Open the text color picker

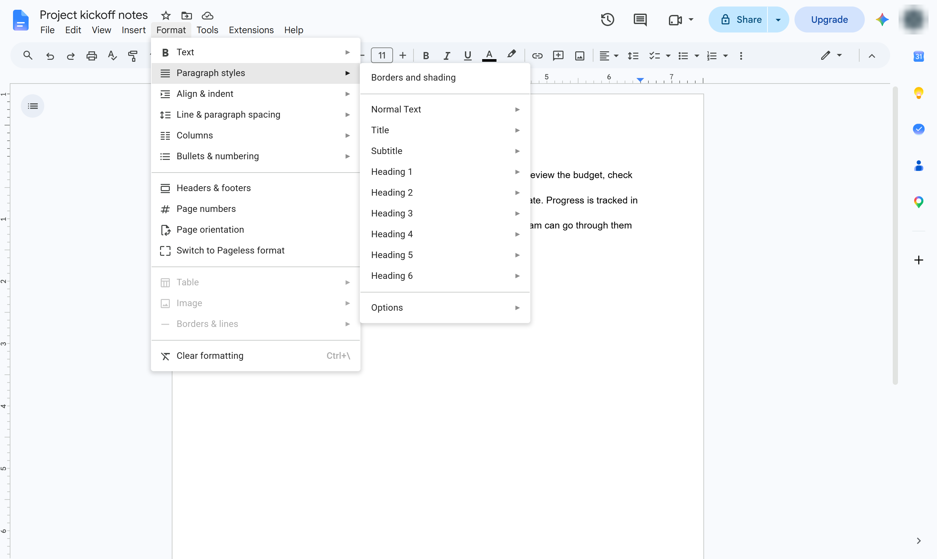point(489,56)
